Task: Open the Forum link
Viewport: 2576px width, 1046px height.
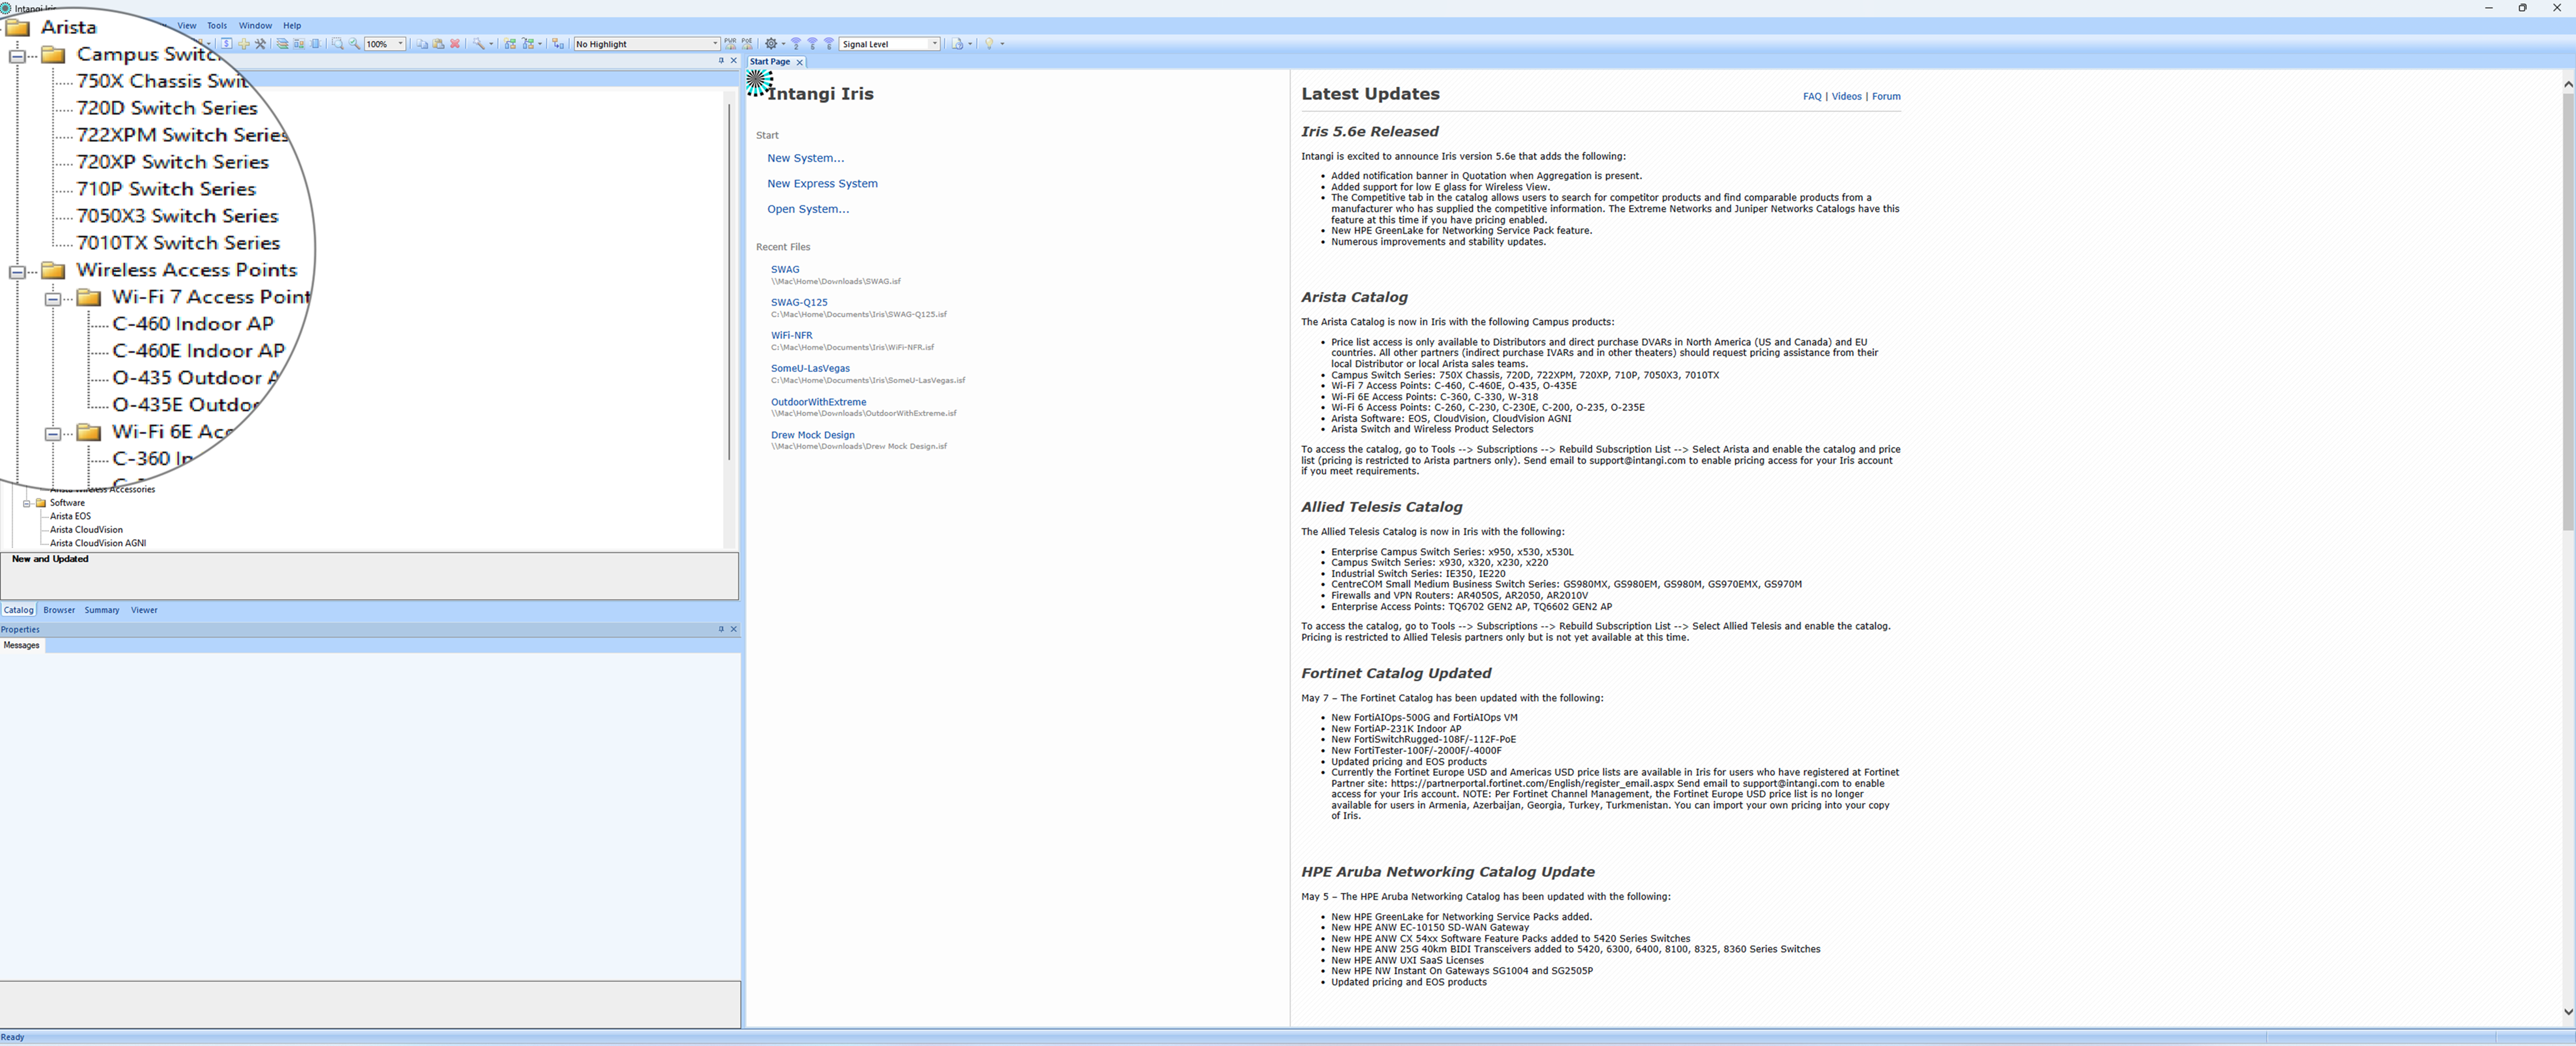Action: [1886, 97]
